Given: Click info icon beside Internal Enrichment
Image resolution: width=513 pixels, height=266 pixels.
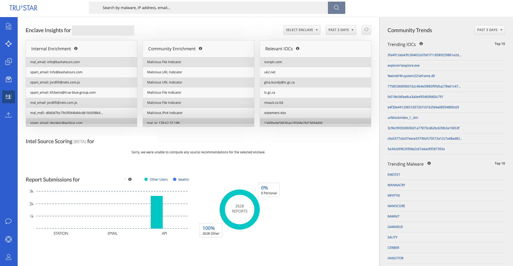Looking at the screenshot, I should pos(76,48).
